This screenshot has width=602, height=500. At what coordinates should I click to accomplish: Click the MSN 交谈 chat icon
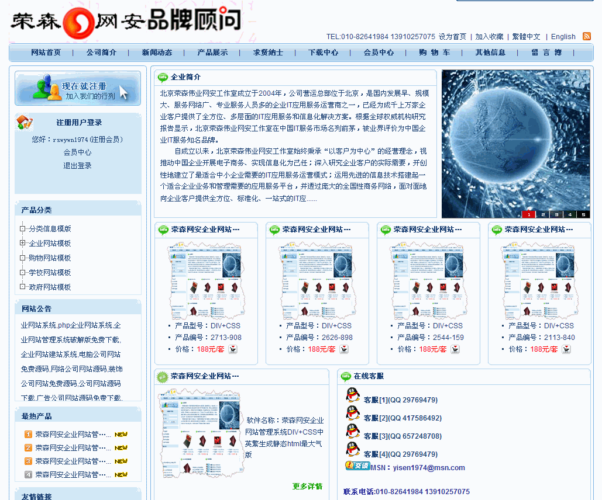tap(357, 466)
